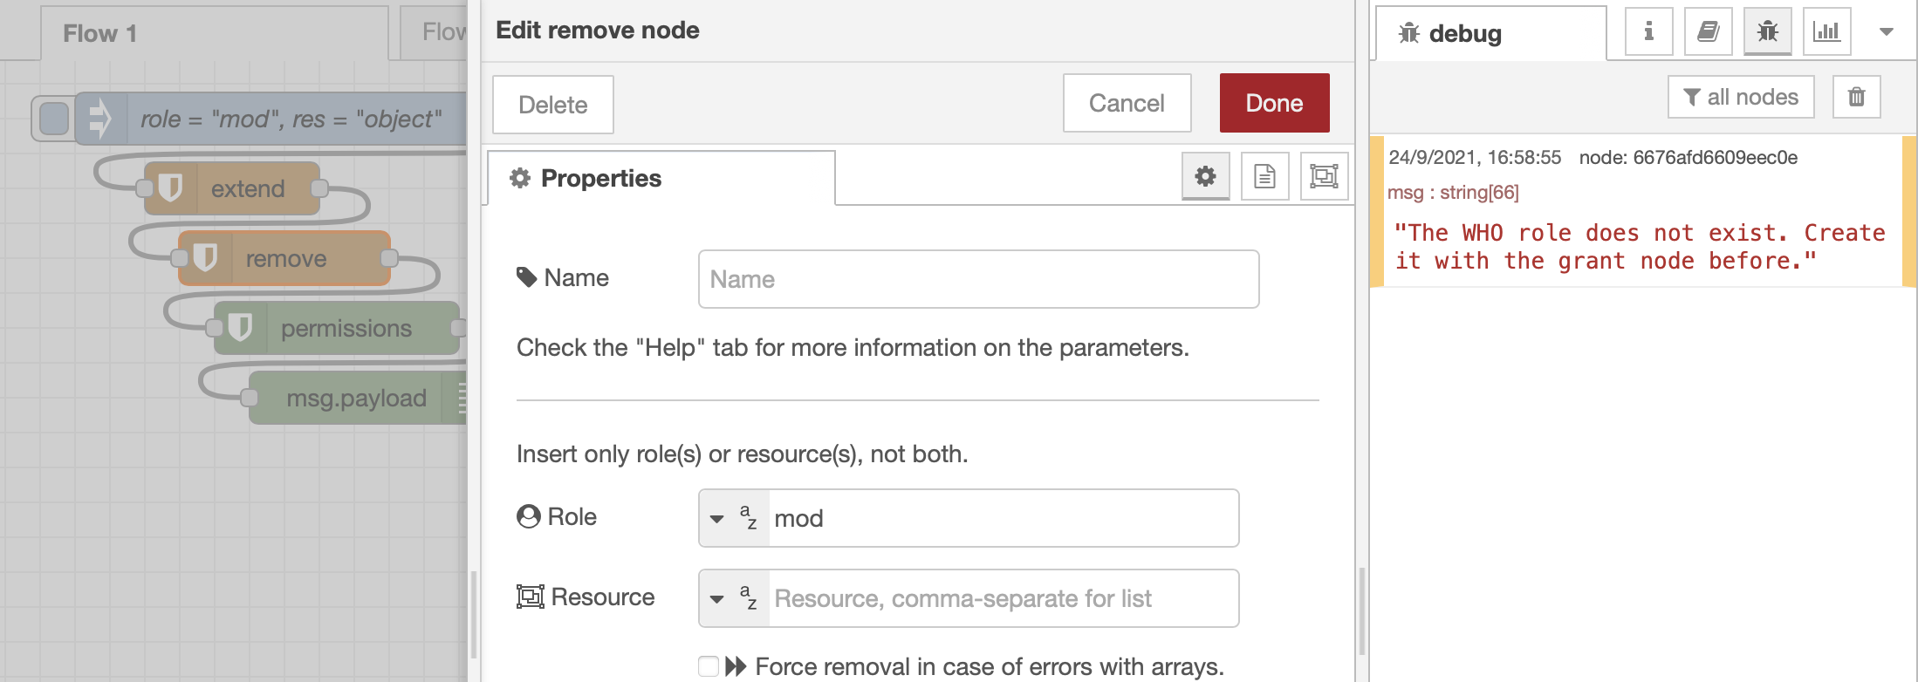Viewport: 1918px width, 682px height.
Task: Click the Done button
Action: [x=1274, y=103]
